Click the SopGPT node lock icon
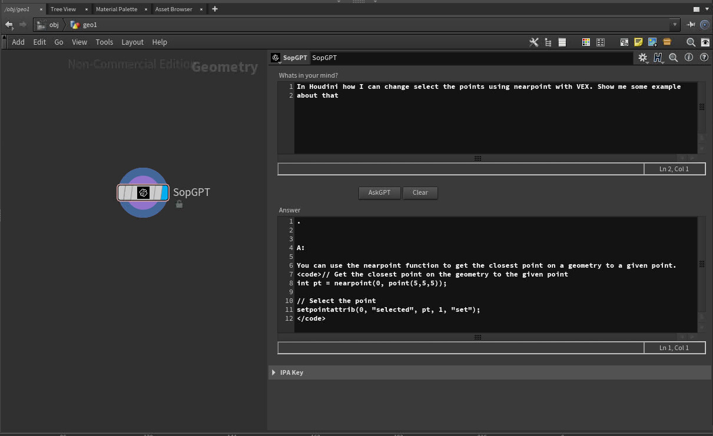 coord(179,204)
